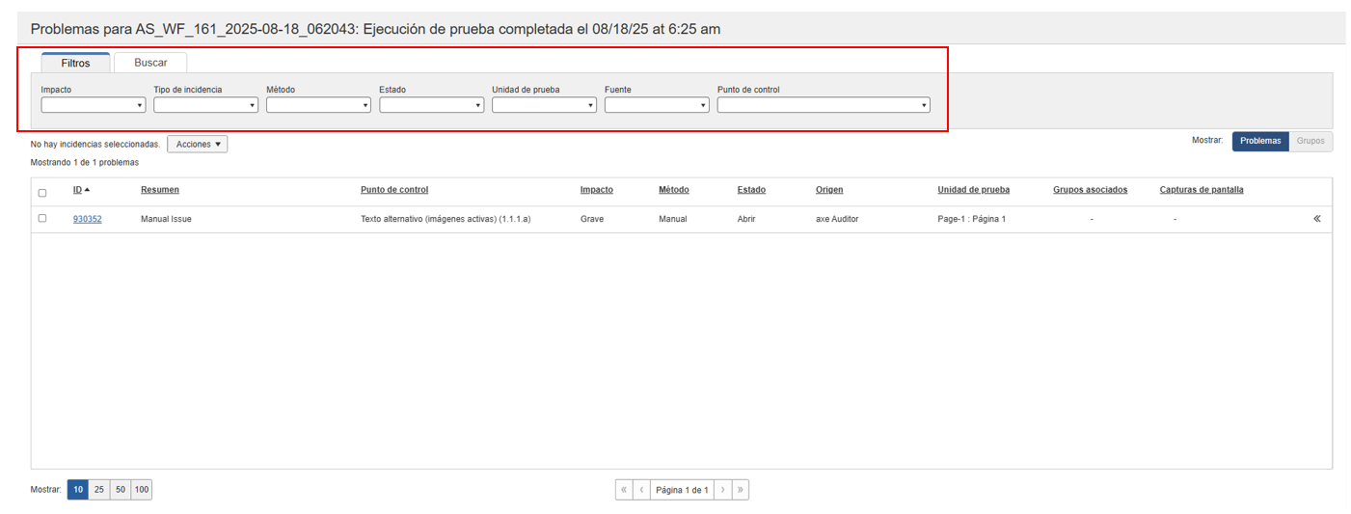
Task: Click the previous page arrow icon
Action: pos(641,490)
